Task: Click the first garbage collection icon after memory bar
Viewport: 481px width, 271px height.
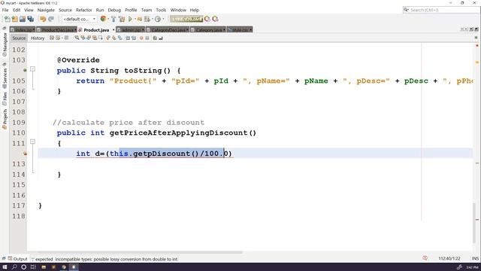Action: point(207,19)
